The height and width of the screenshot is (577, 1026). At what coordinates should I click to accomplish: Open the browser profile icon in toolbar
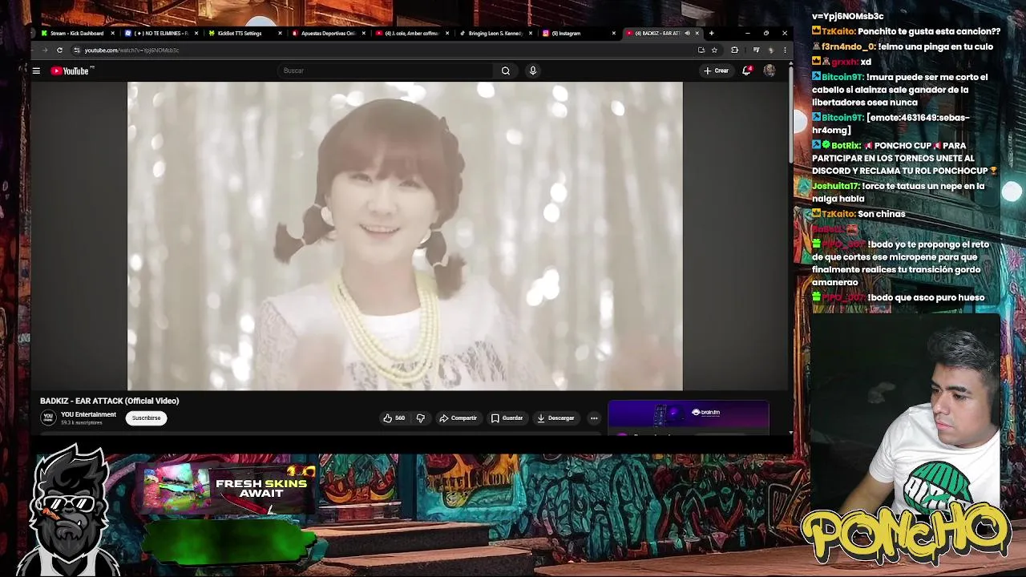[770, 50]
